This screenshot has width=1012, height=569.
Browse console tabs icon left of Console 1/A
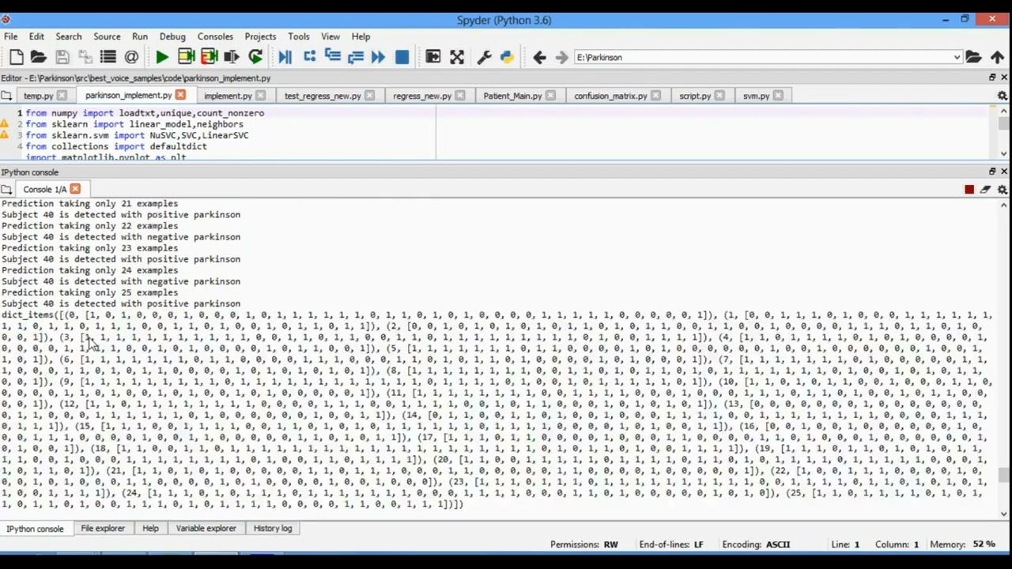6,190
